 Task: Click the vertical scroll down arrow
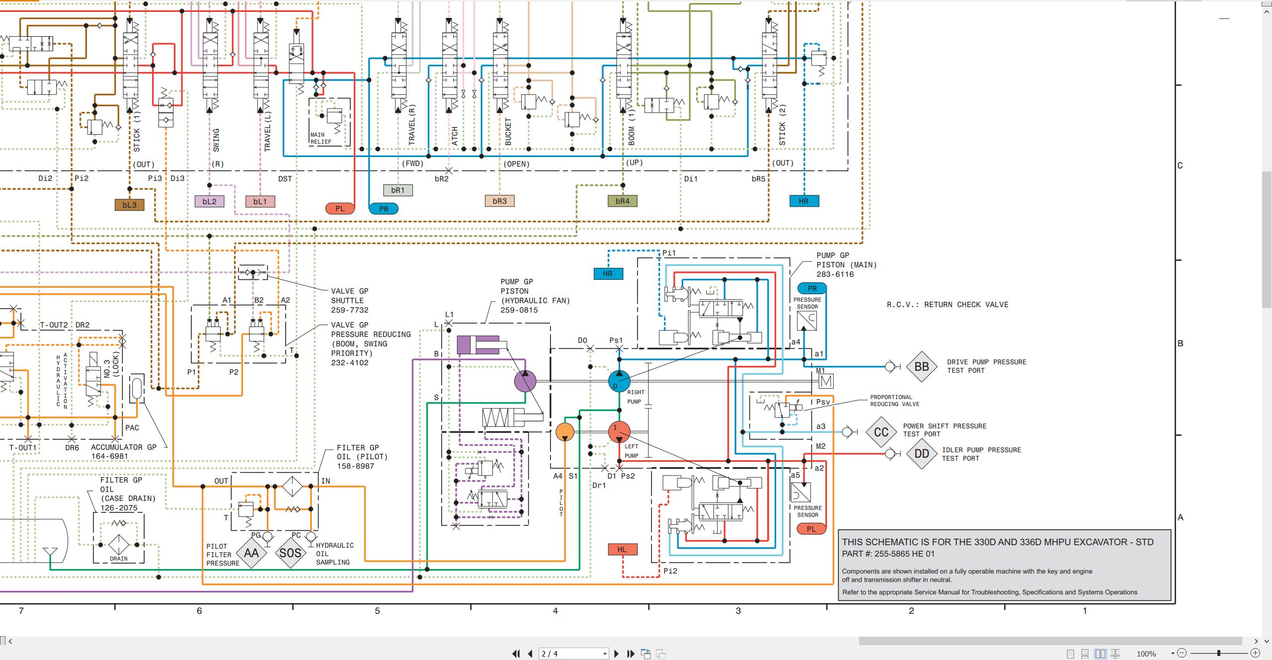tap(1267, 641)
